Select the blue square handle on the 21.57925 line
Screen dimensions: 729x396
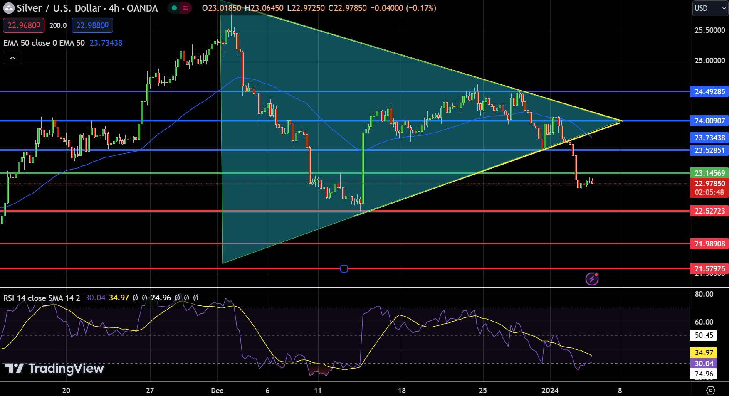(344, 269)
